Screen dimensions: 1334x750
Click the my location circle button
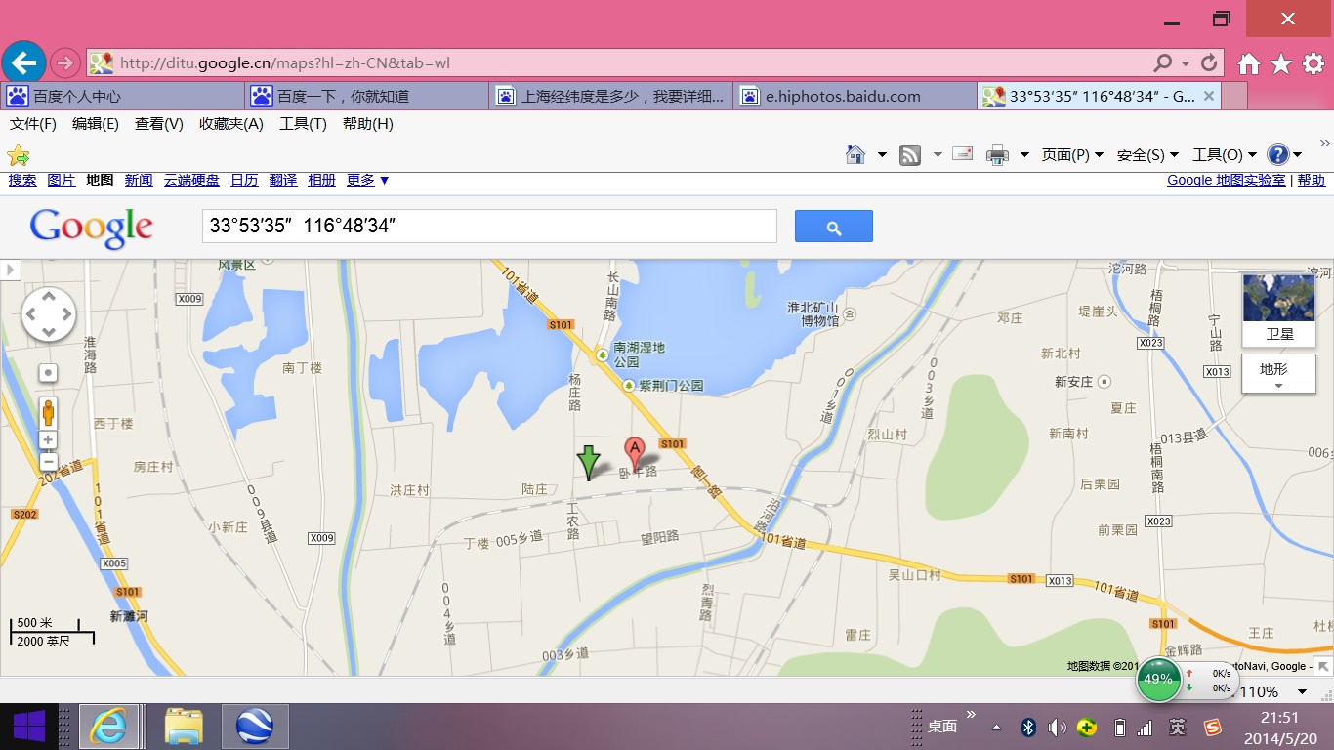coord(48,373)
